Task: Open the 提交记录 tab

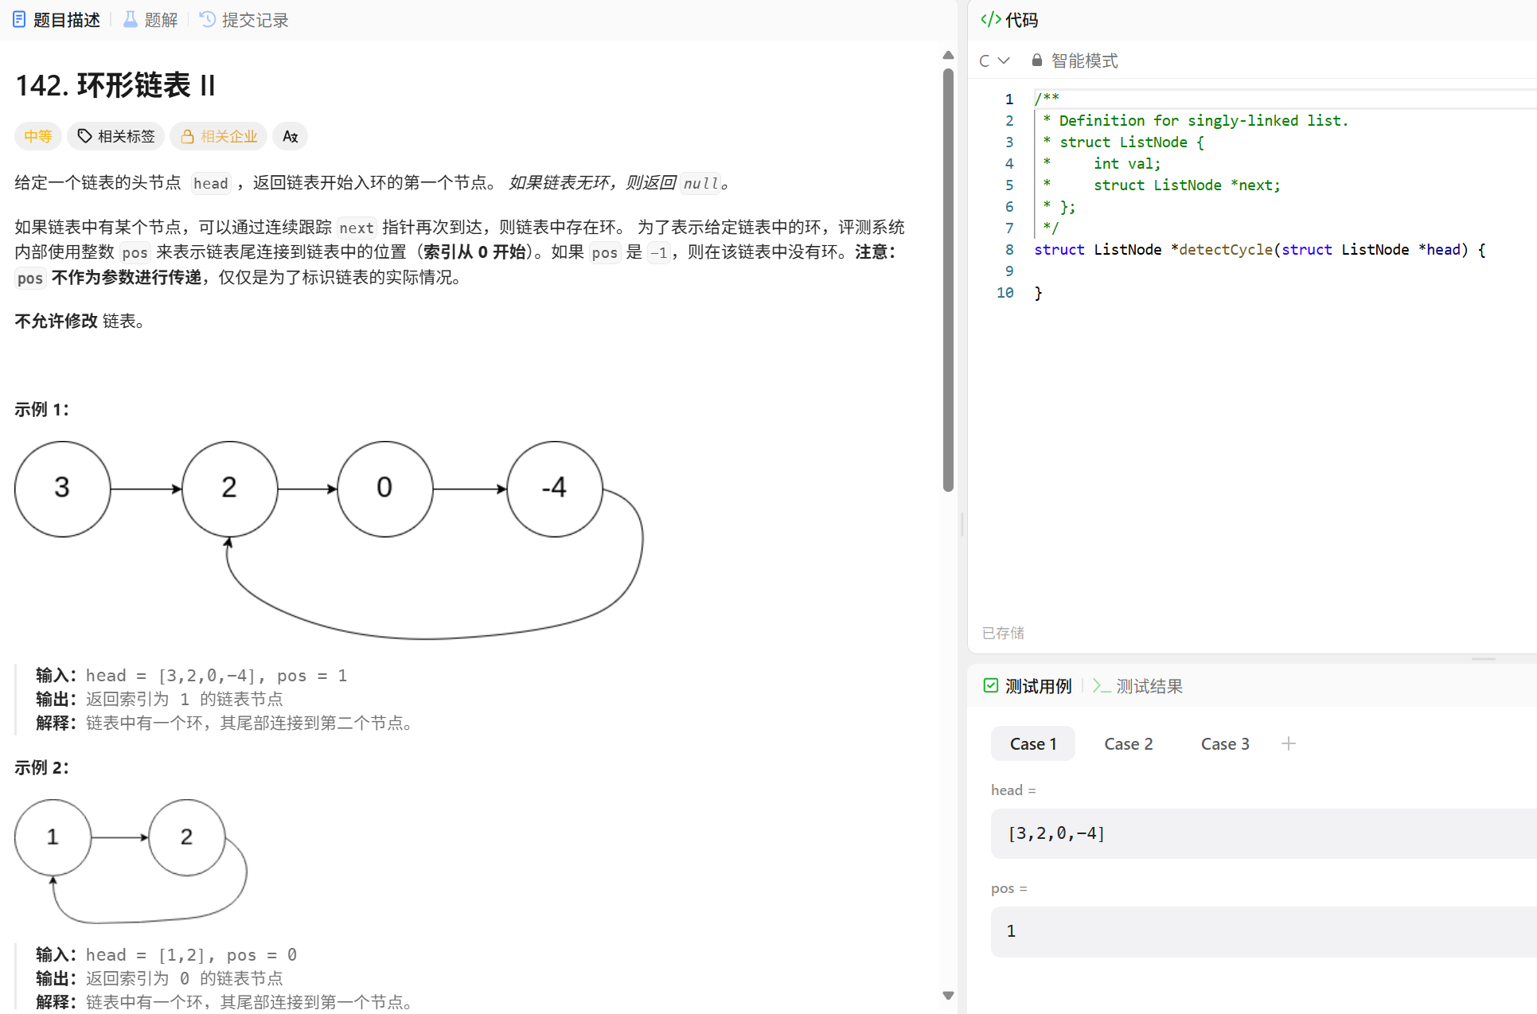Action: (x=244, y=20)
